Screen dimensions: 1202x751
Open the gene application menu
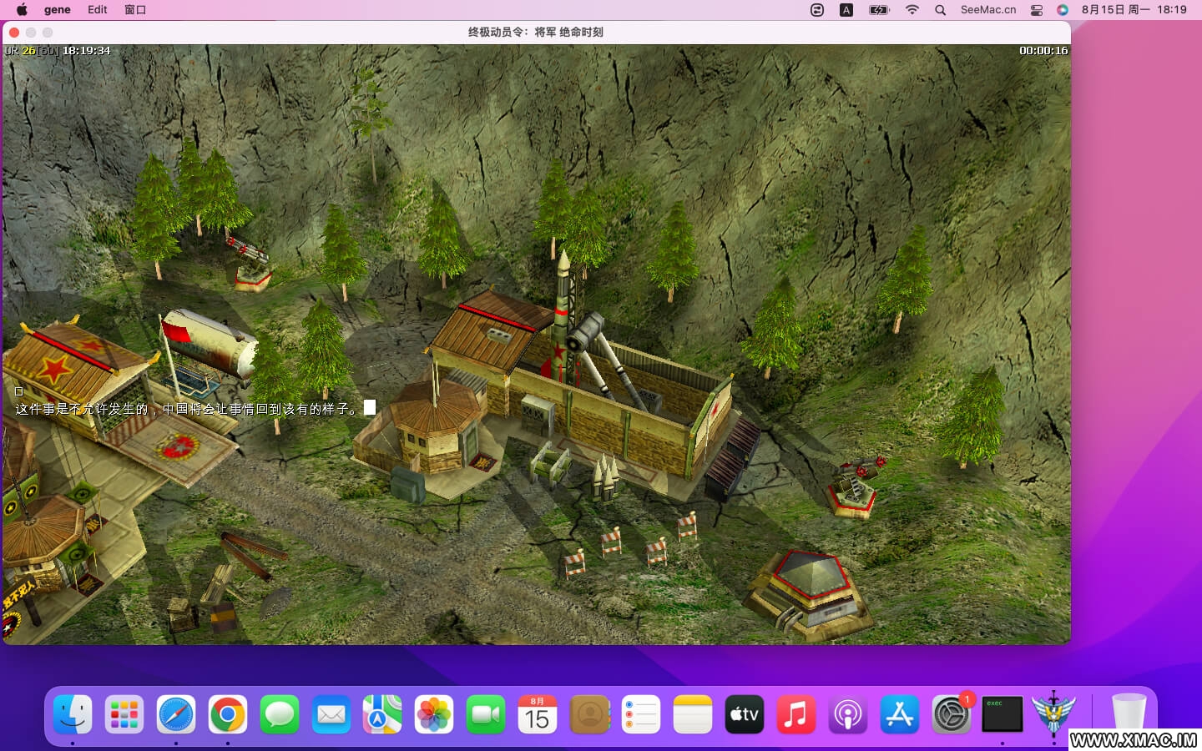(x=57, y=10)
